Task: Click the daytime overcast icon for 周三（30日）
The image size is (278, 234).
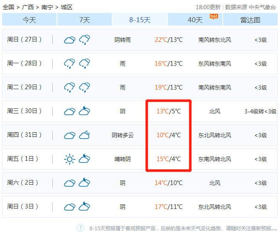Action: point(69,111)
